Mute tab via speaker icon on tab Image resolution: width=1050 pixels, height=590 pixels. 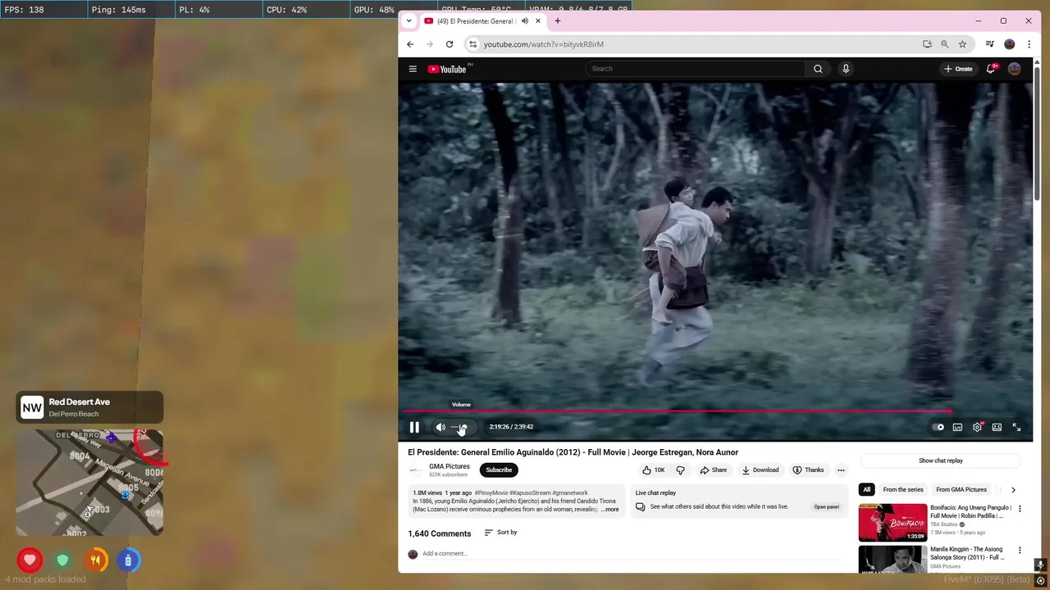coord(525,21)
